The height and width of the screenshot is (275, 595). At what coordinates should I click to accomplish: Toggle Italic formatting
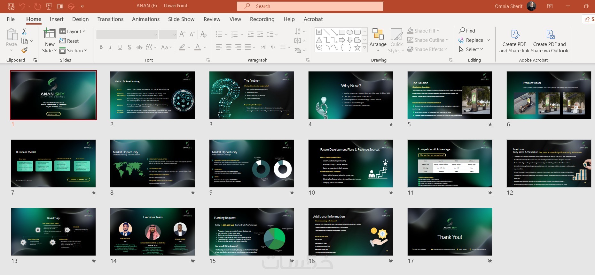[111, 47]
